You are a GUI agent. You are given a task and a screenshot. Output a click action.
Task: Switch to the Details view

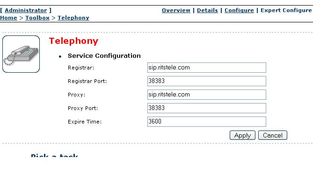(x=207, y=10)
